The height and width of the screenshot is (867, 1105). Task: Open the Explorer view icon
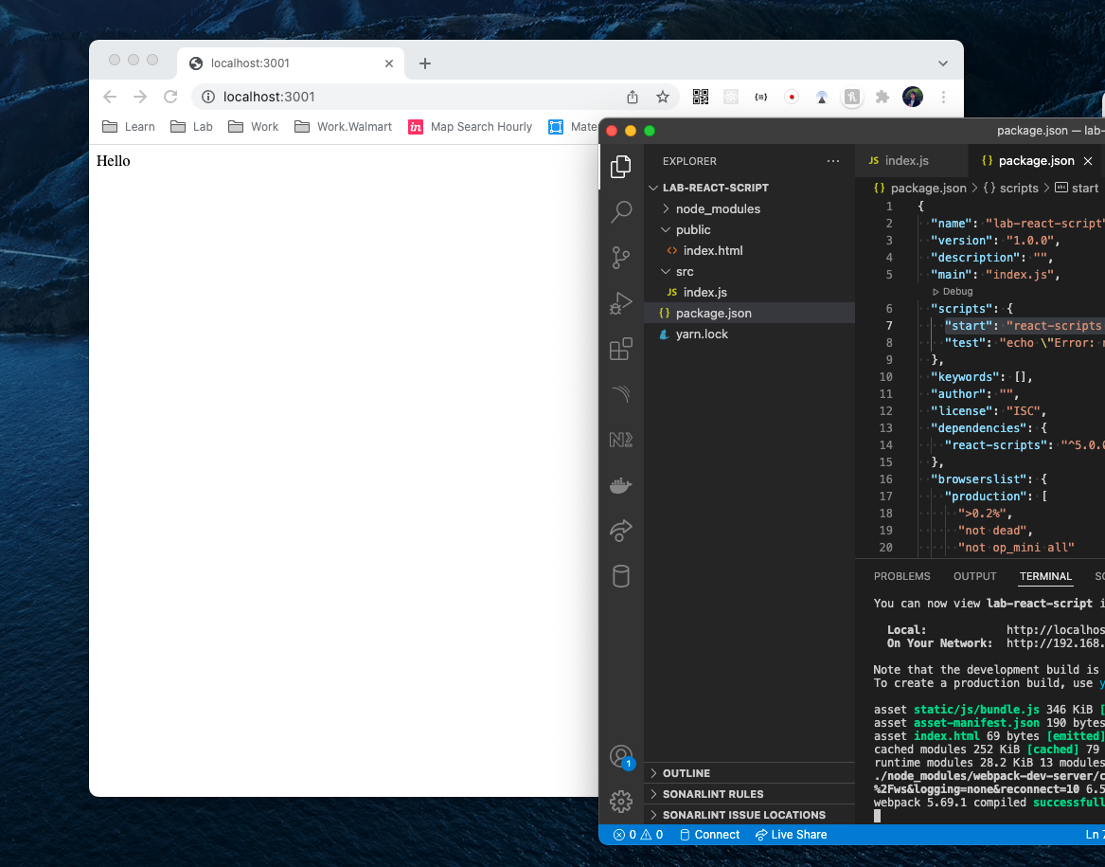[x=621, y=167]
